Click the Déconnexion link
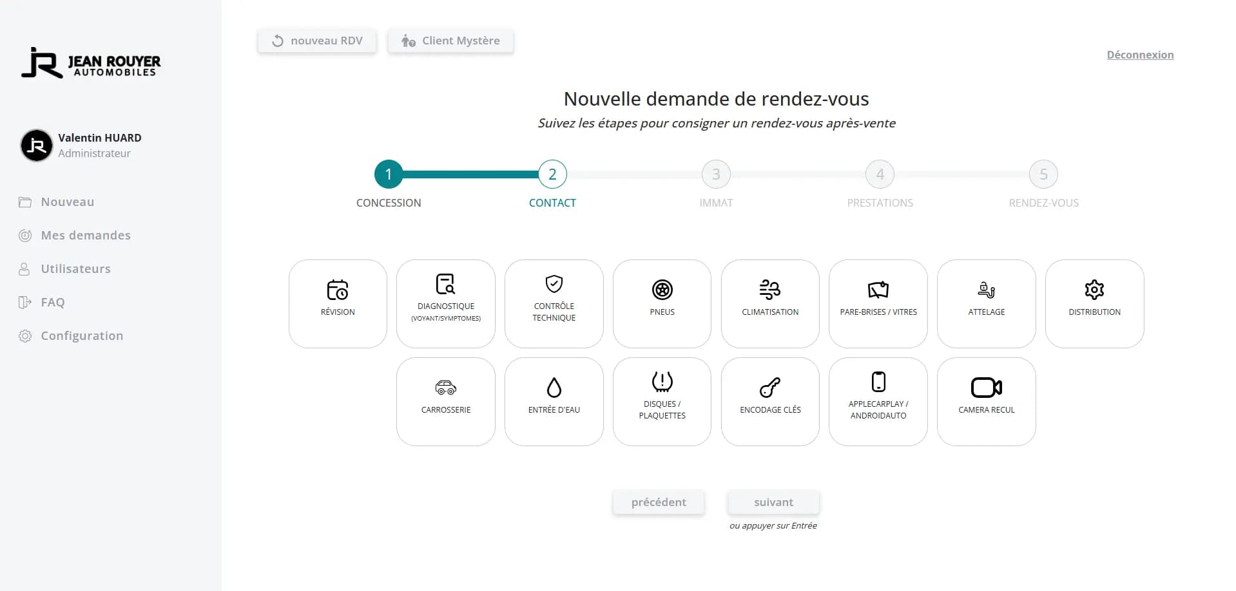Image resolution: width=1236 pixels, height=591 pixels. point(1139,55)
